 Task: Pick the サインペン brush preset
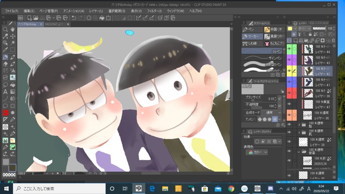click(x=262, y=58)
